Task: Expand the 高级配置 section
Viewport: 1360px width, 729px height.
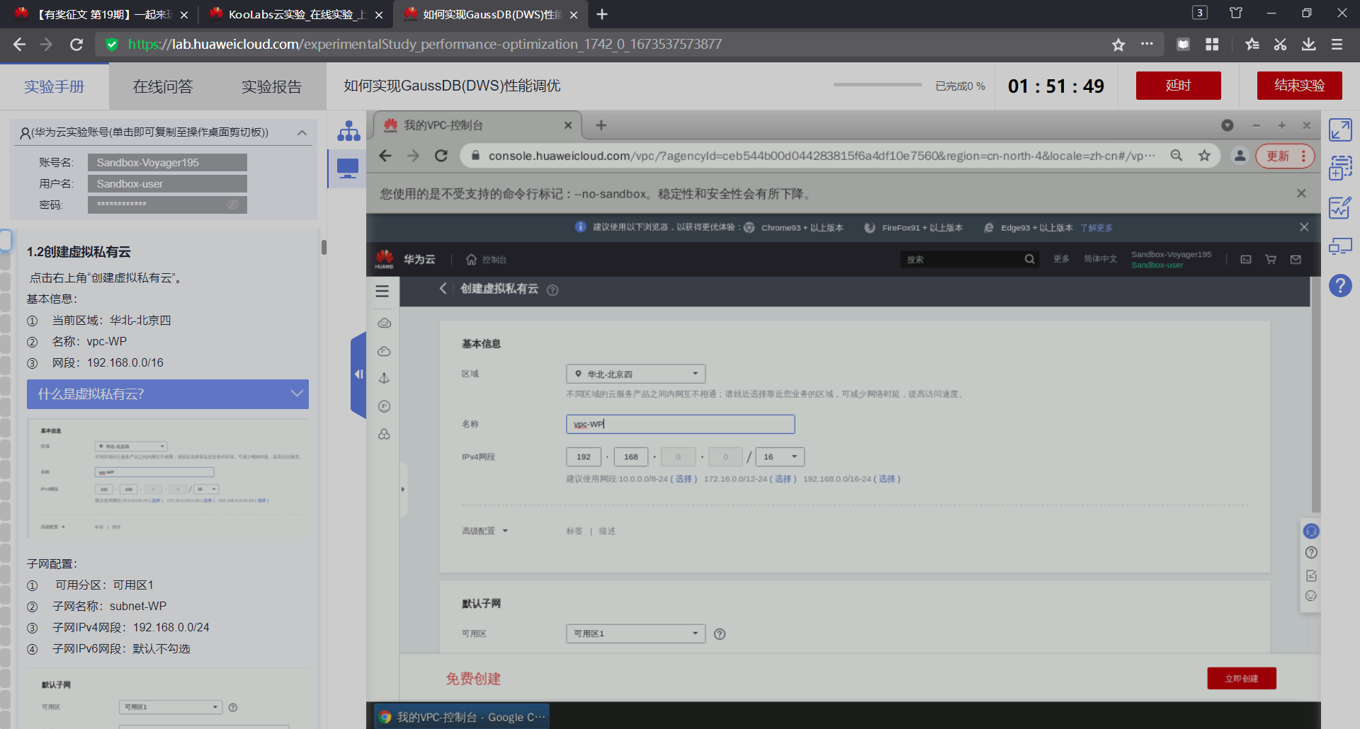Action: click(x=485, y=531)
